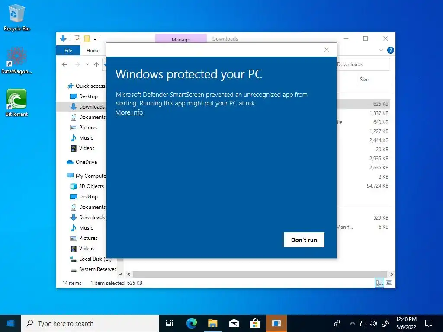Select the Manage contextual tab
This screenshot has width=443, height=332.
(x=181, y=39)
